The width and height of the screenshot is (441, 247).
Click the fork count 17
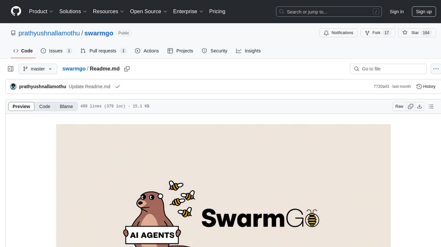387,33
